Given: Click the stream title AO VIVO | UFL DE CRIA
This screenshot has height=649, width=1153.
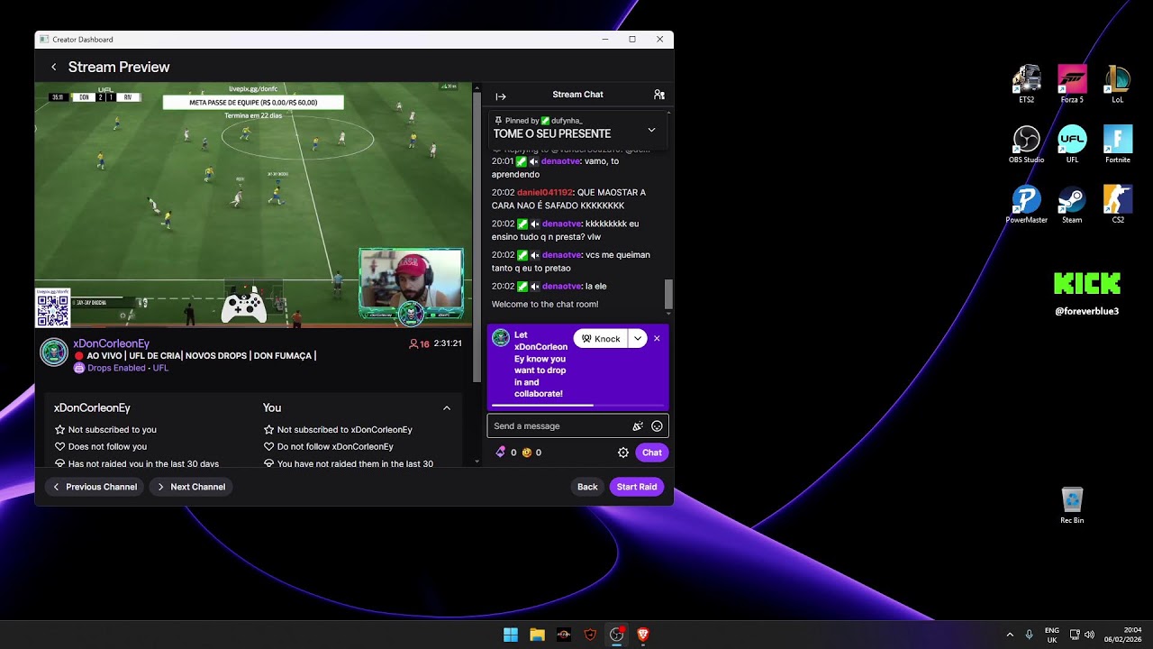Looking at the screenshot, I should tap(200, 356).
